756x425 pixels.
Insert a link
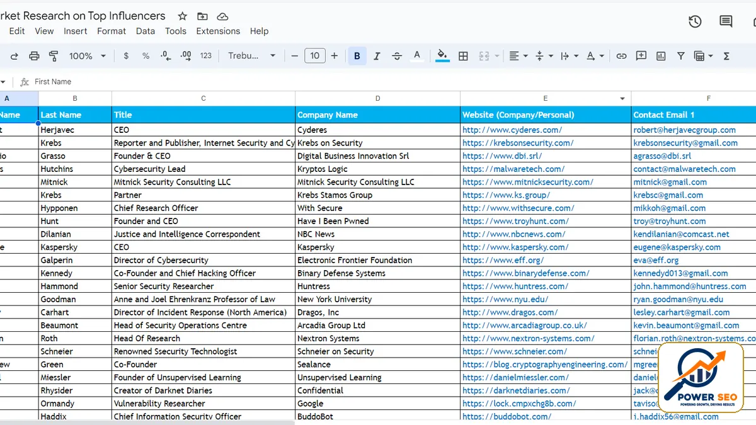pos(621,56)
